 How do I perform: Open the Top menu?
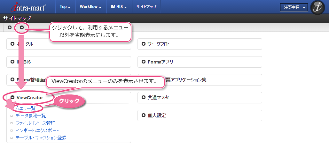[x=65, y=7]
